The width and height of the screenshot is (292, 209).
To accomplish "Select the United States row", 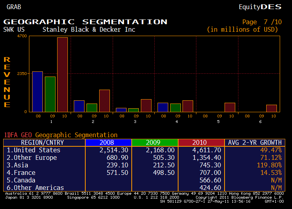I will tap(34, 150).
